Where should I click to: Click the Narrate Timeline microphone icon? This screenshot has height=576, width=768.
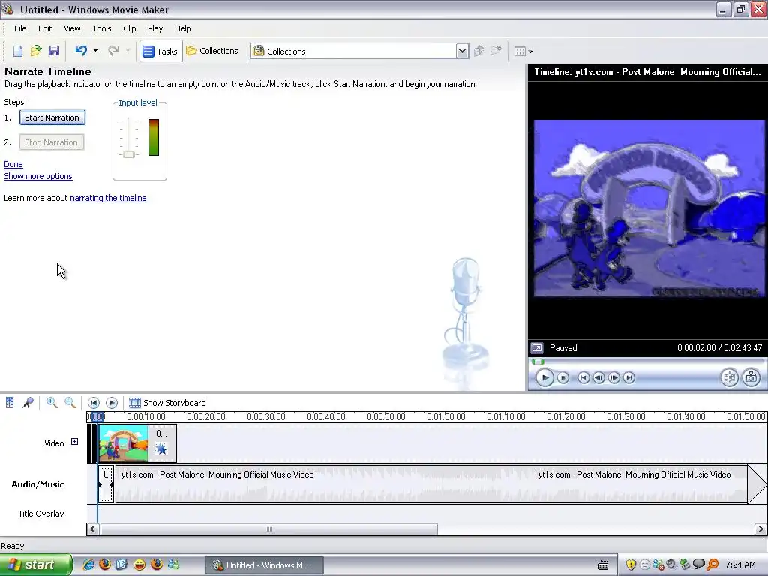click(x=28, y=403)
